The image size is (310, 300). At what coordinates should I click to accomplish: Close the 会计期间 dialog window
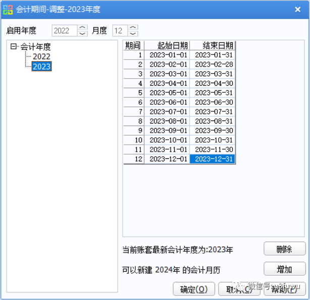tap(297, 10)
